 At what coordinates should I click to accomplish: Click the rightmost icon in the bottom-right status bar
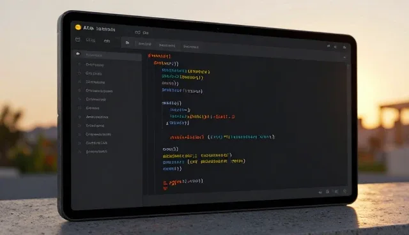345,192
